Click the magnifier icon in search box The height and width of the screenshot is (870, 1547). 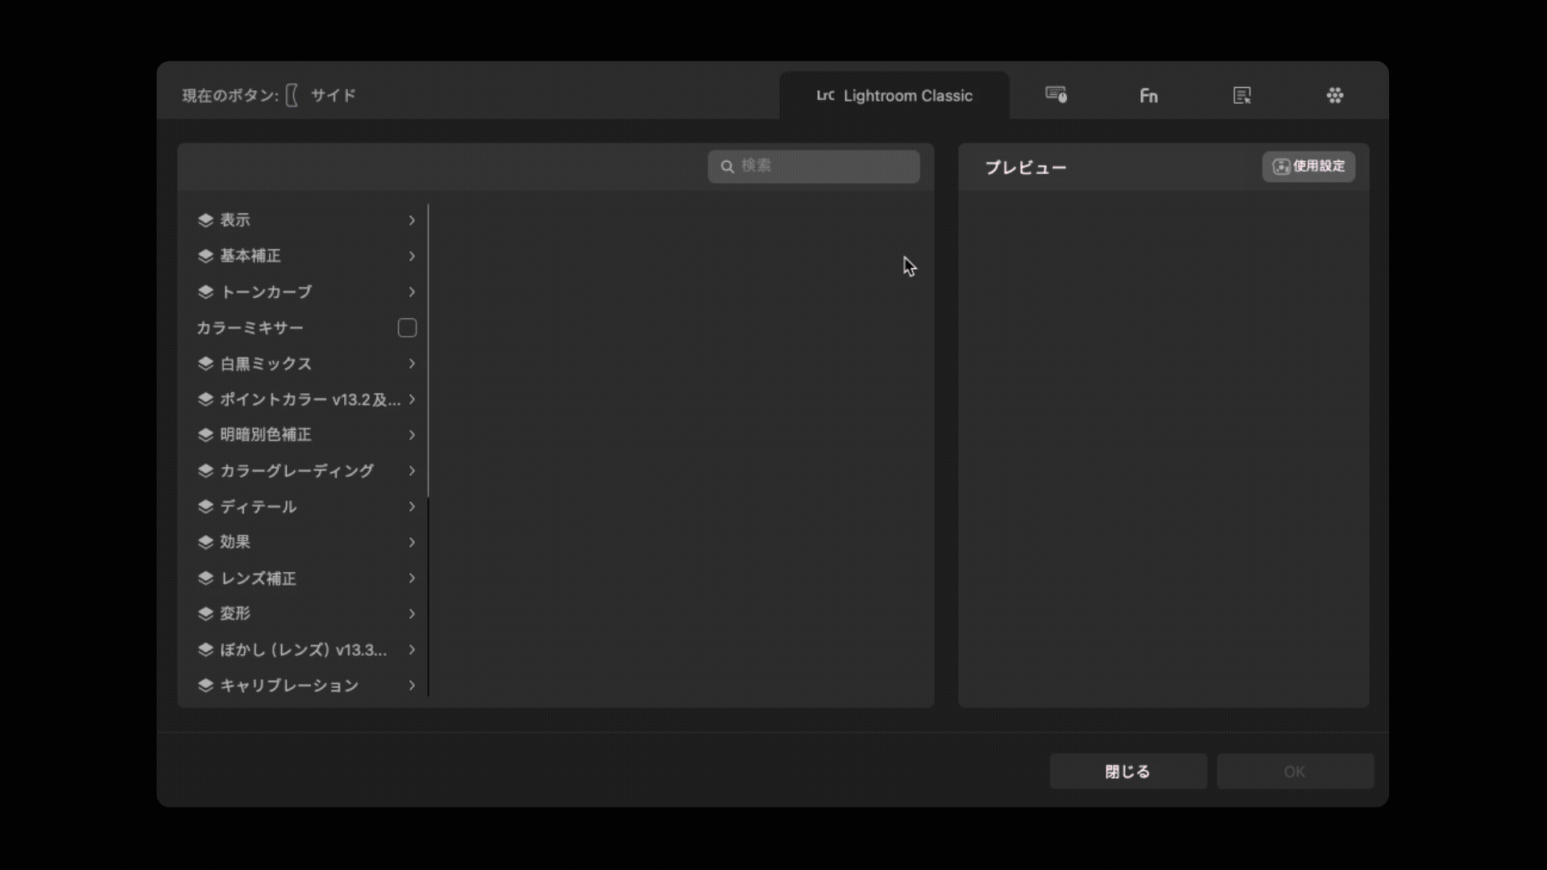[x=728, y=167]
